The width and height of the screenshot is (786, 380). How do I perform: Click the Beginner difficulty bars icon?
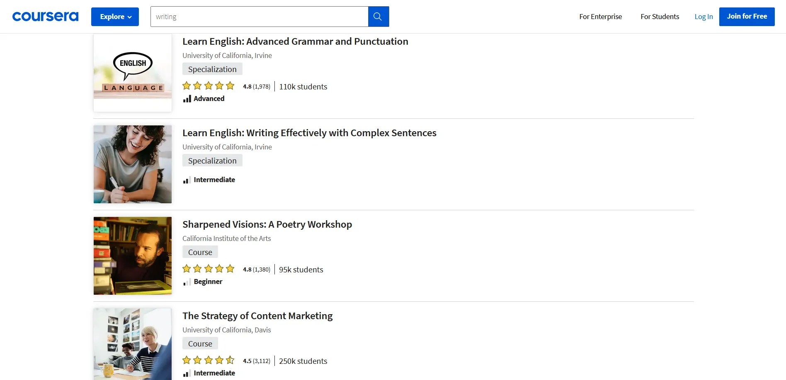pos(187,282)
